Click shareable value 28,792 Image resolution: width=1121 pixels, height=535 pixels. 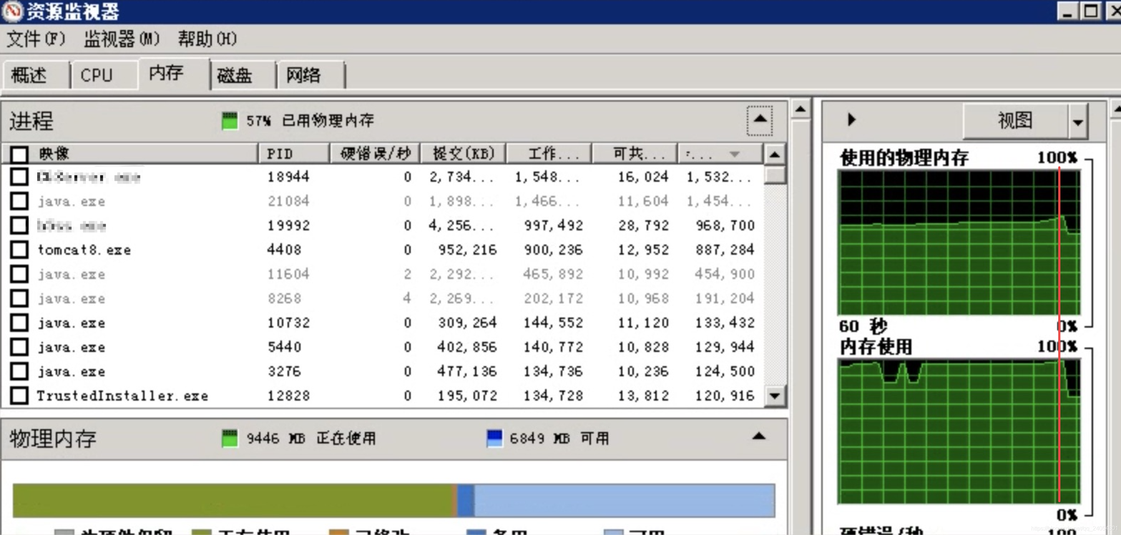point(643,225)
